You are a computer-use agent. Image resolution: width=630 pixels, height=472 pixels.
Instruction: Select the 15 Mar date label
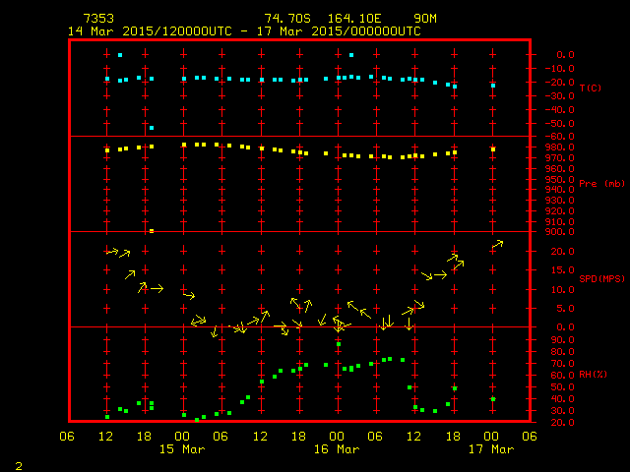coord(182,449)
